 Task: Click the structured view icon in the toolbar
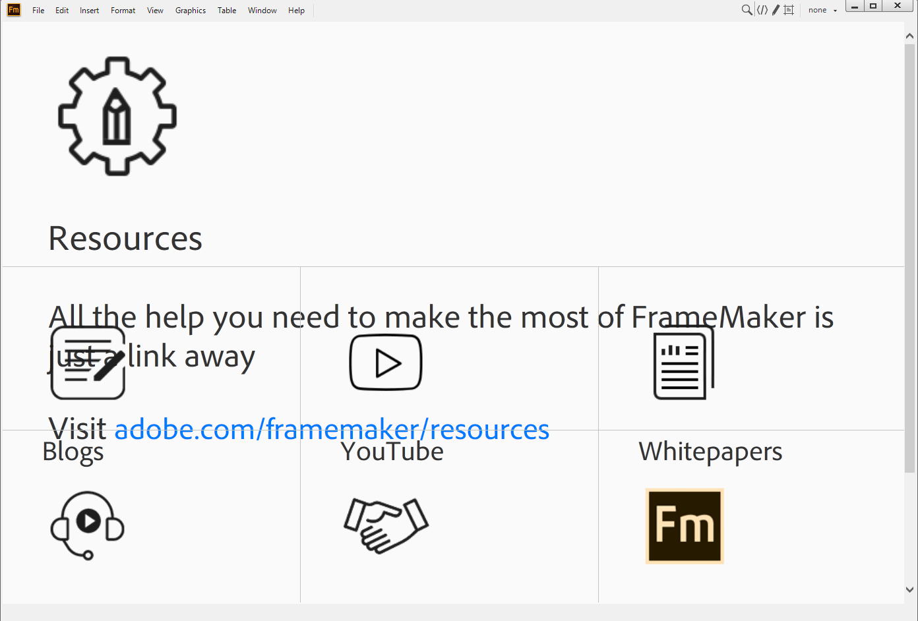coord(788,10)
